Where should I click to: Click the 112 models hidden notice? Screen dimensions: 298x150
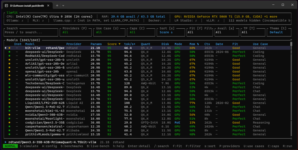pyautogui.click(x=259, y=20)
